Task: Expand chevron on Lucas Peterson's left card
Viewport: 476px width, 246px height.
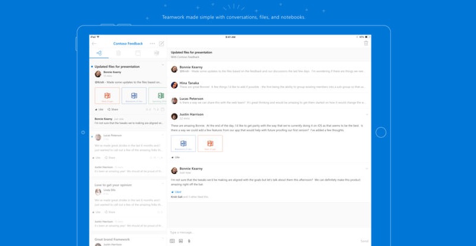Action: [x=162, y=134]
